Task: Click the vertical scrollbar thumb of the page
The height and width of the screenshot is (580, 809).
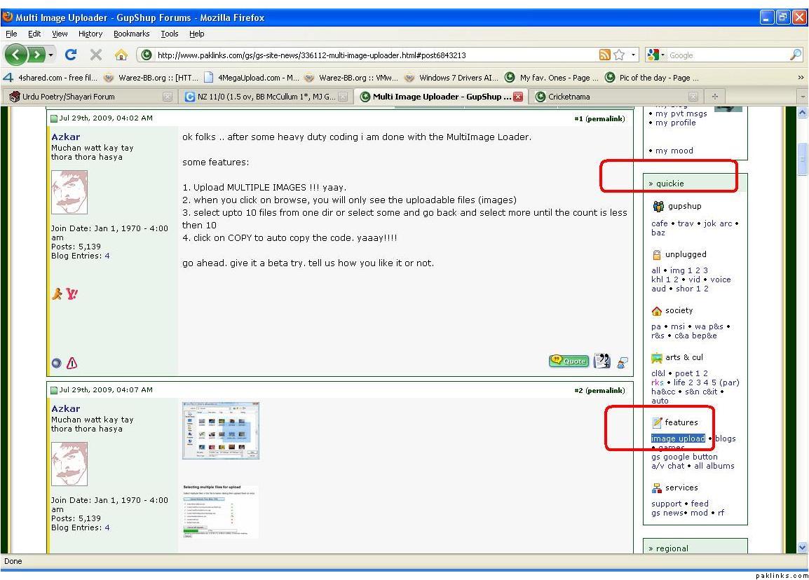Action: pos(803,161)
